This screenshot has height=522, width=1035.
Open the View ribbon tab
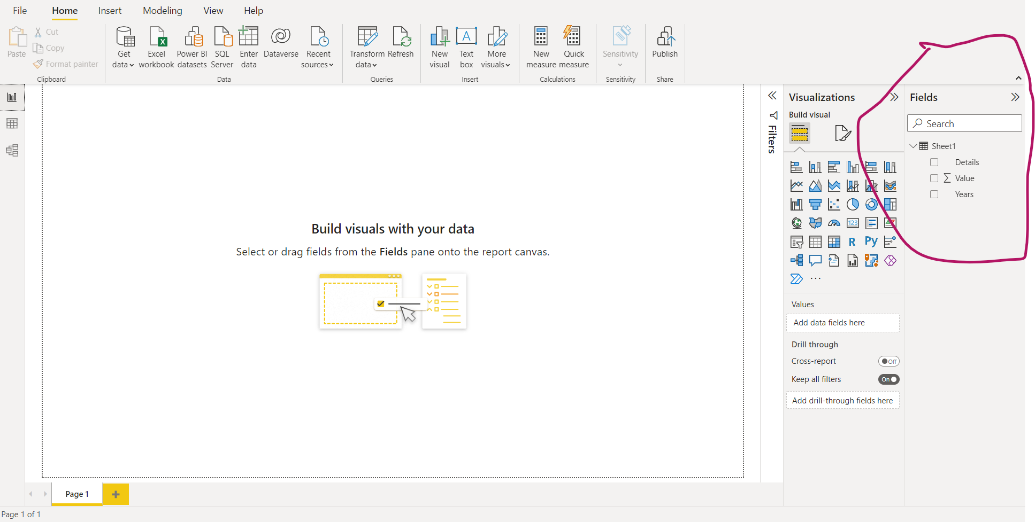coord(213,11)
